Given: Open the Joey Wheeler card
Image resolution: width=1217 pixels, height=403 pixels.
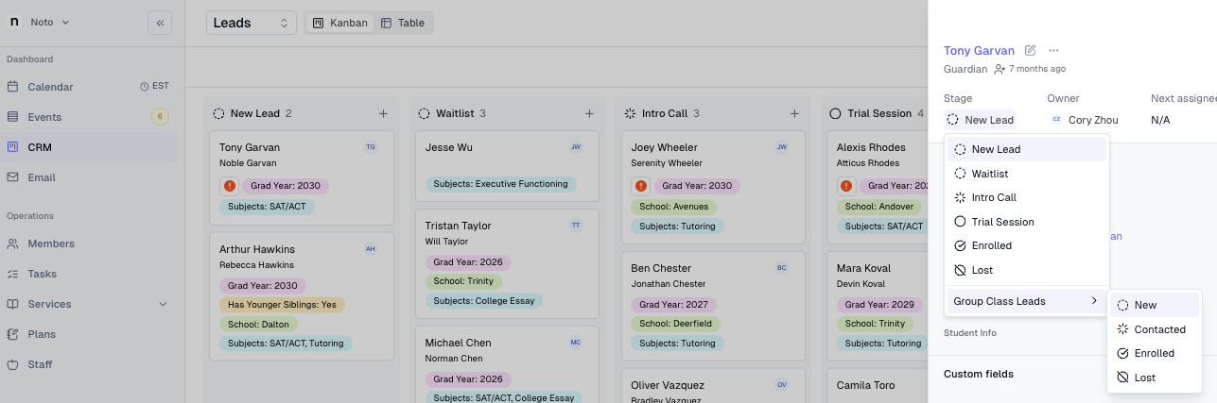Looking at the screenshot, I should pyautogui.click(x=713, y=187).
